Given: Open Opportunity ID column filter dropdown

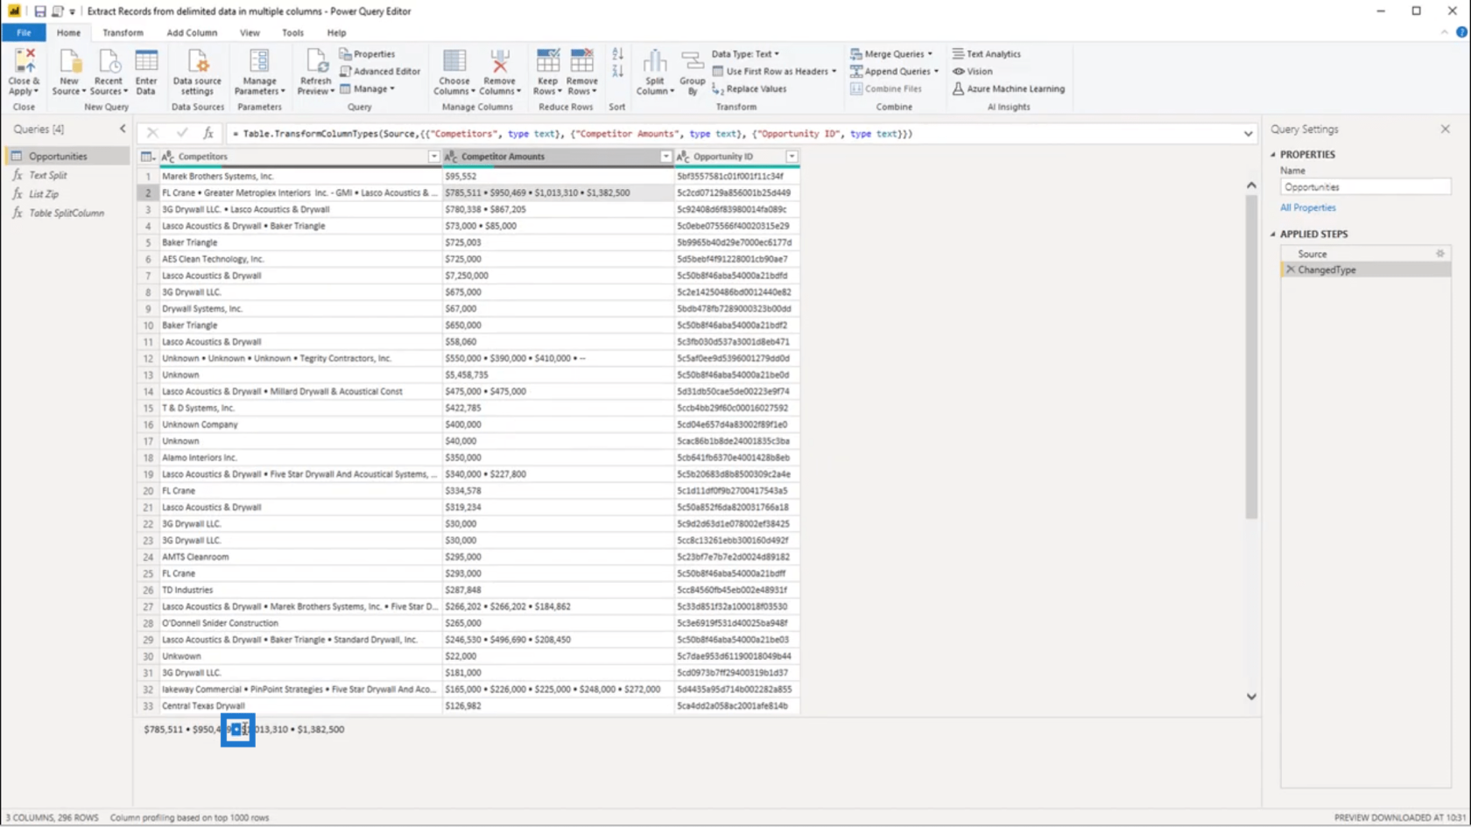Looking at the screenshot, I should [792, 157].
